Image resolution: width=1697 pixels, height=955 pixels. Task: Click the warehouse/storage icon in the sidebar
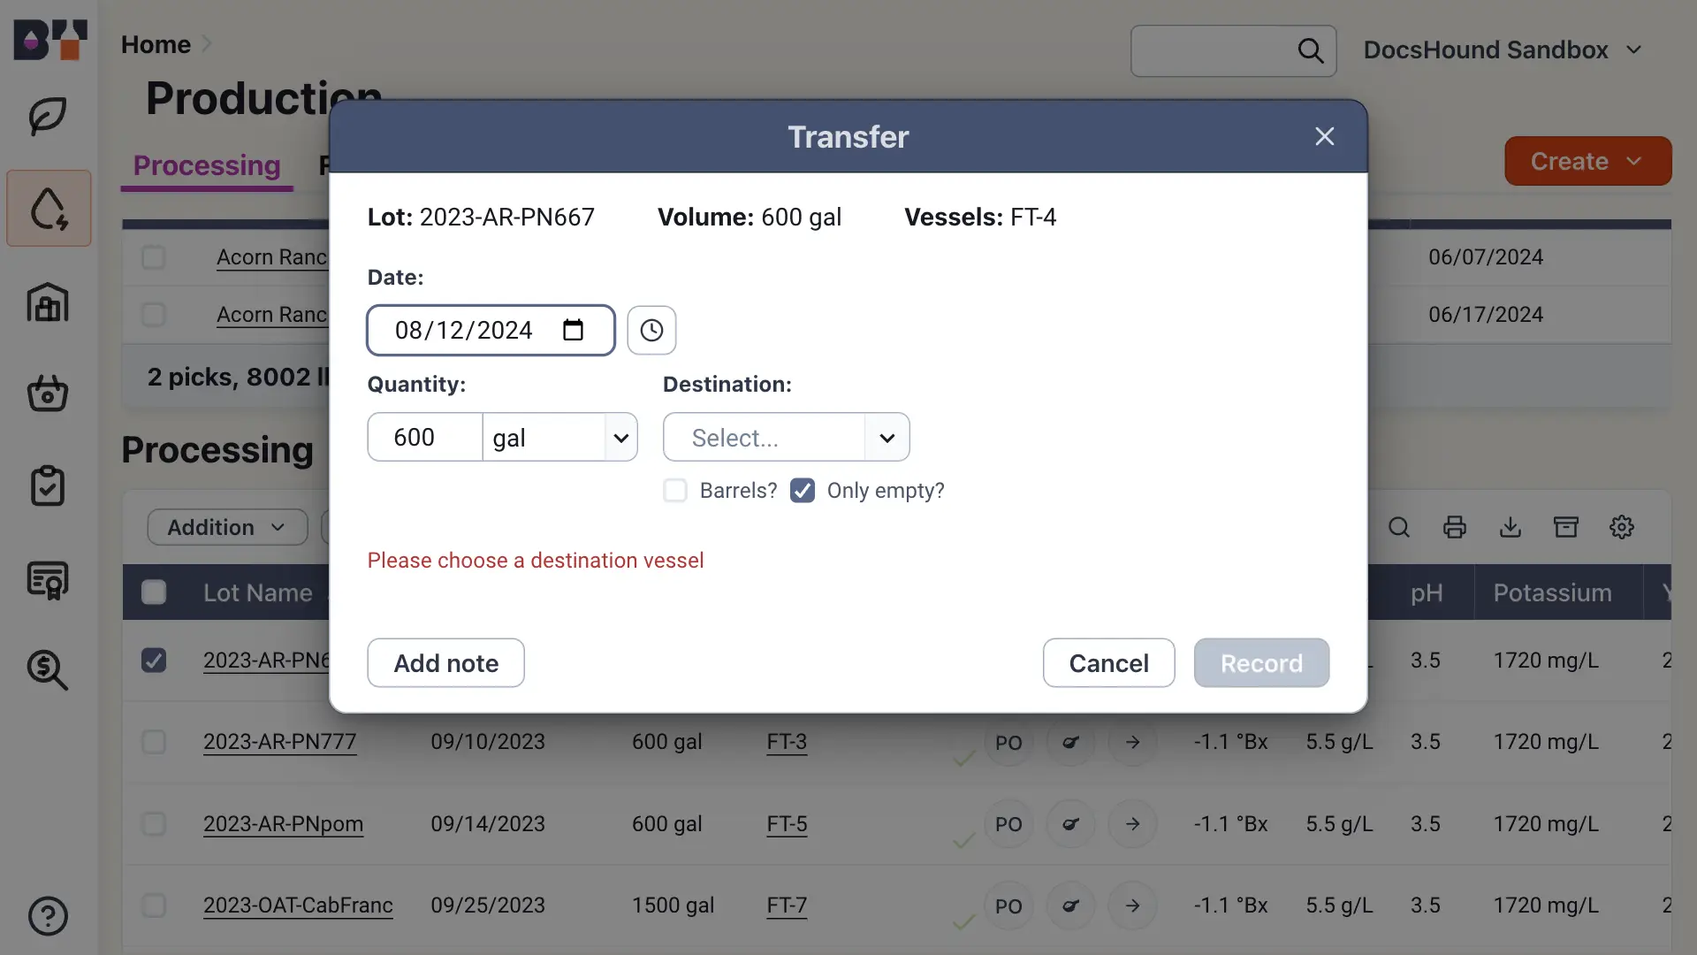click(x=48, y=303)
